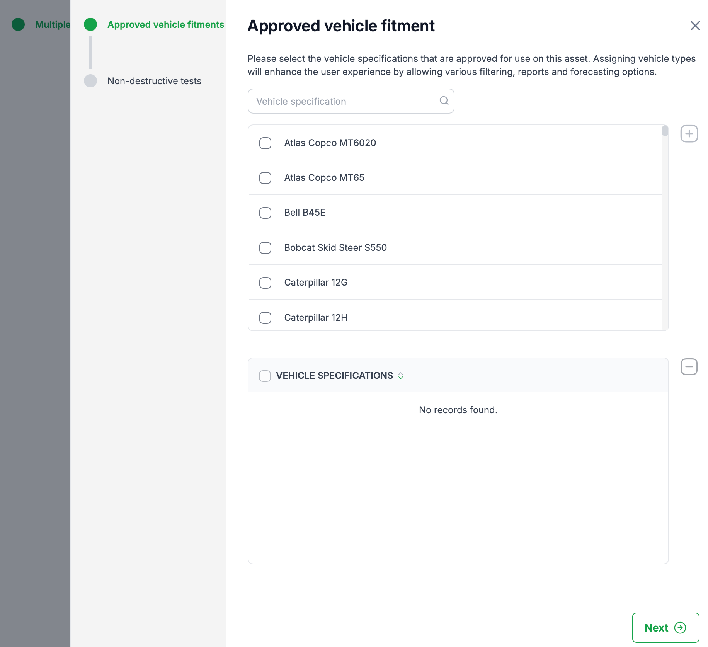
Task: Click the sort arrows beside Vehicle Specifications
Action: pos(401,376)
